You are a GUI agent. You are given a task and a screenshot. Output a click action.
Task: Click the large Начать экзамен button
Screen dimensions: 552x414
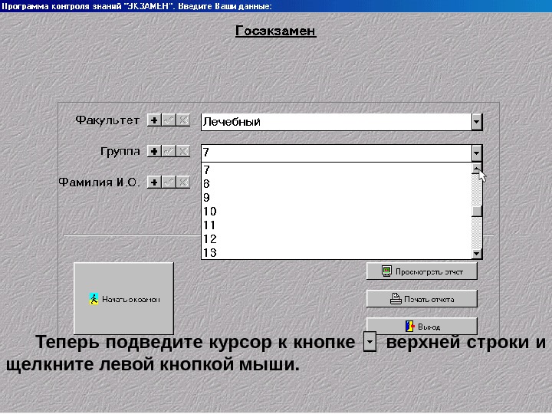[123, 298]
